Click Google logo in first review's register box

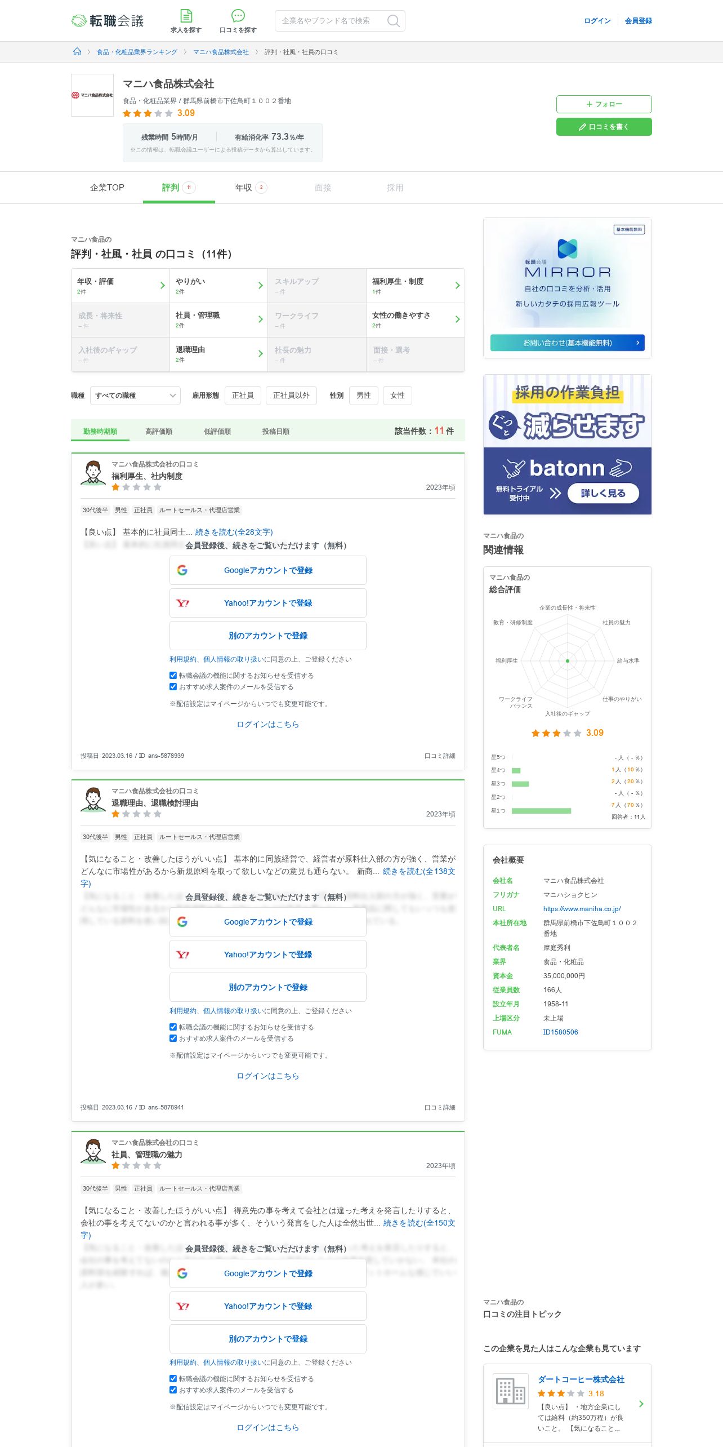(x=182, y=570)
